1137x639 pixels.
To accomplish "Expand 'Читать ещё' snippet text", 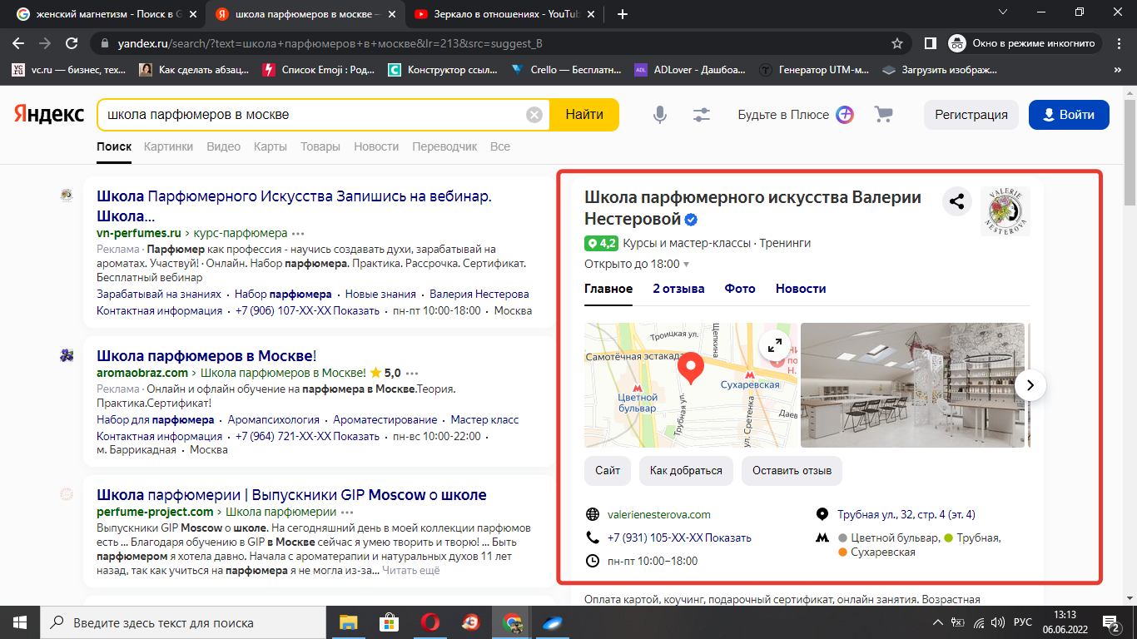I will point(411,571).
